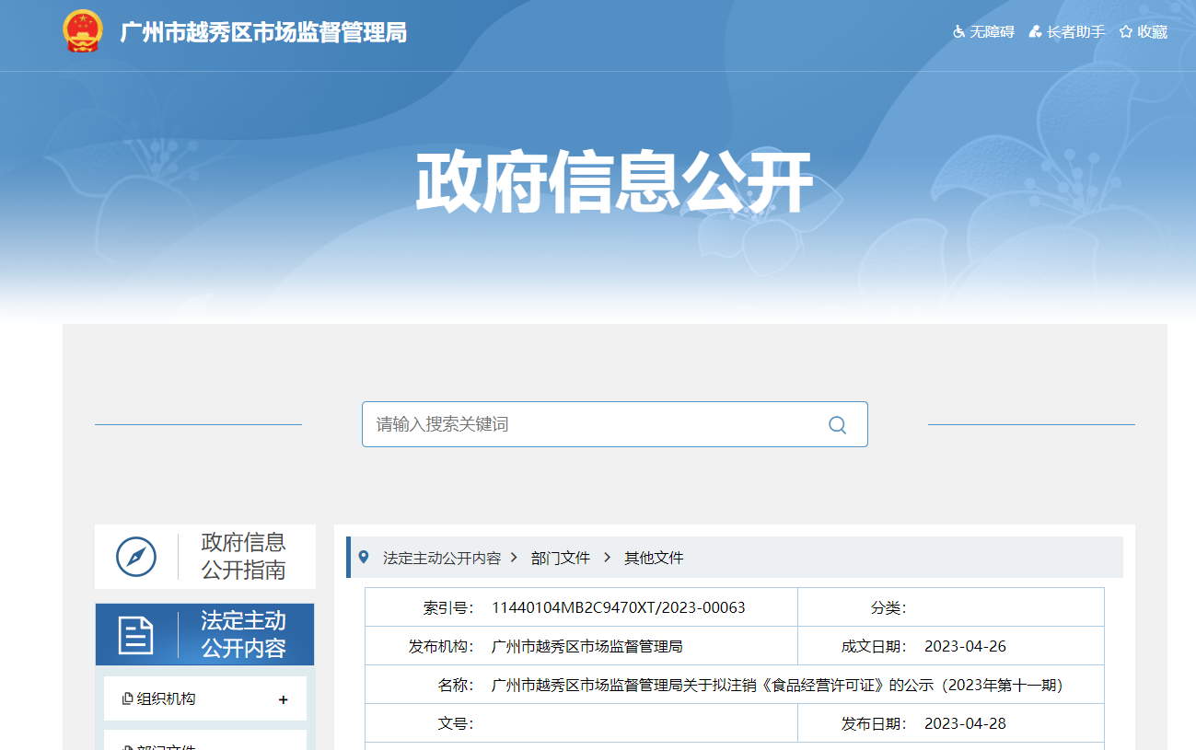Expand 组织机构 with the plus sign
The image size is (1196, 750).
point(284,699)
